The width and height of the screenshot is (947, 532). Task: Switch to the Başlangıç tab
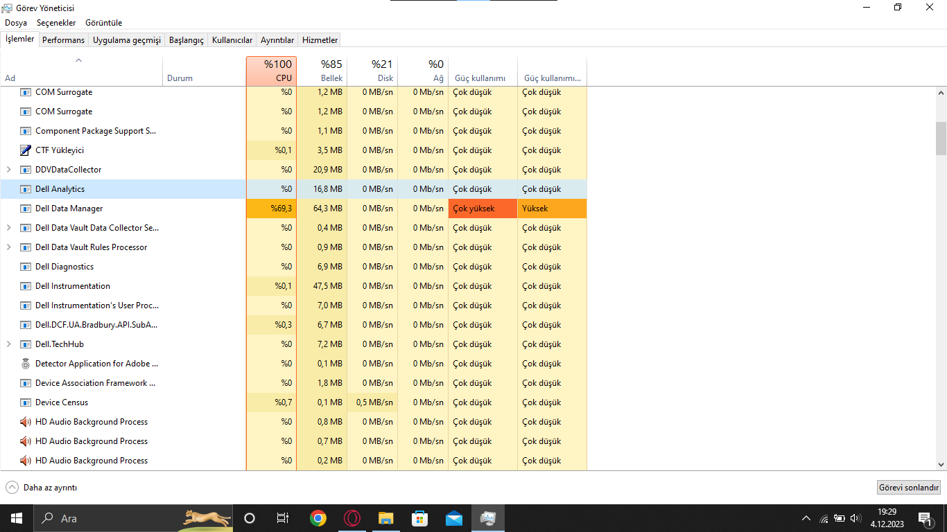pos(186,40)
